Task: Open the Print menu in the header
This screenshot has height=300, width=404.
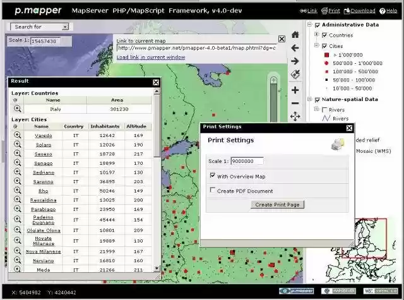Action: 331,11
